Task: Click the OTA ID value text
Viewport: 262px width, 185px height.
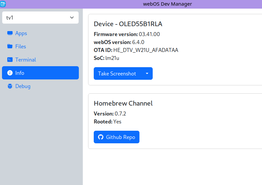Action: point(146,50)
